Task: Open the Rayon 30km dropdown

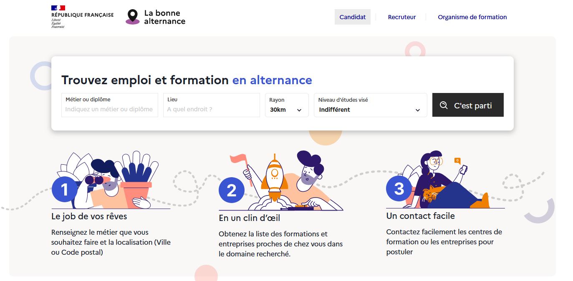Action: pyautogui.click(x=287, y=105)
